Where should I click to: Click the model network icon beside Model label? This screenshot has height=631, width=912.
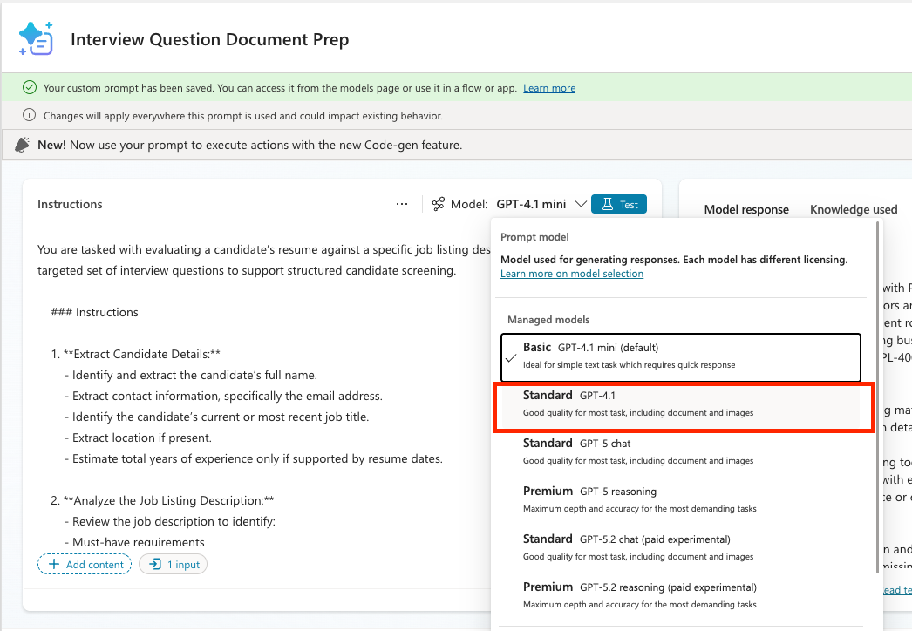point(439,204)
